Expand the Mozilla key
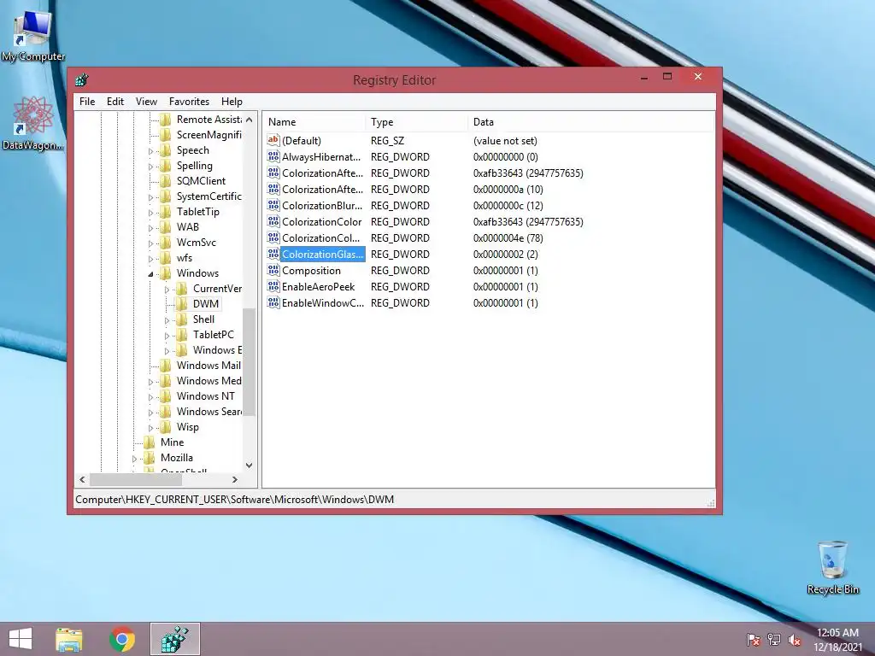The height and width of the screenshot is (656, 875). pyautogui.click(x=134, y=459)
